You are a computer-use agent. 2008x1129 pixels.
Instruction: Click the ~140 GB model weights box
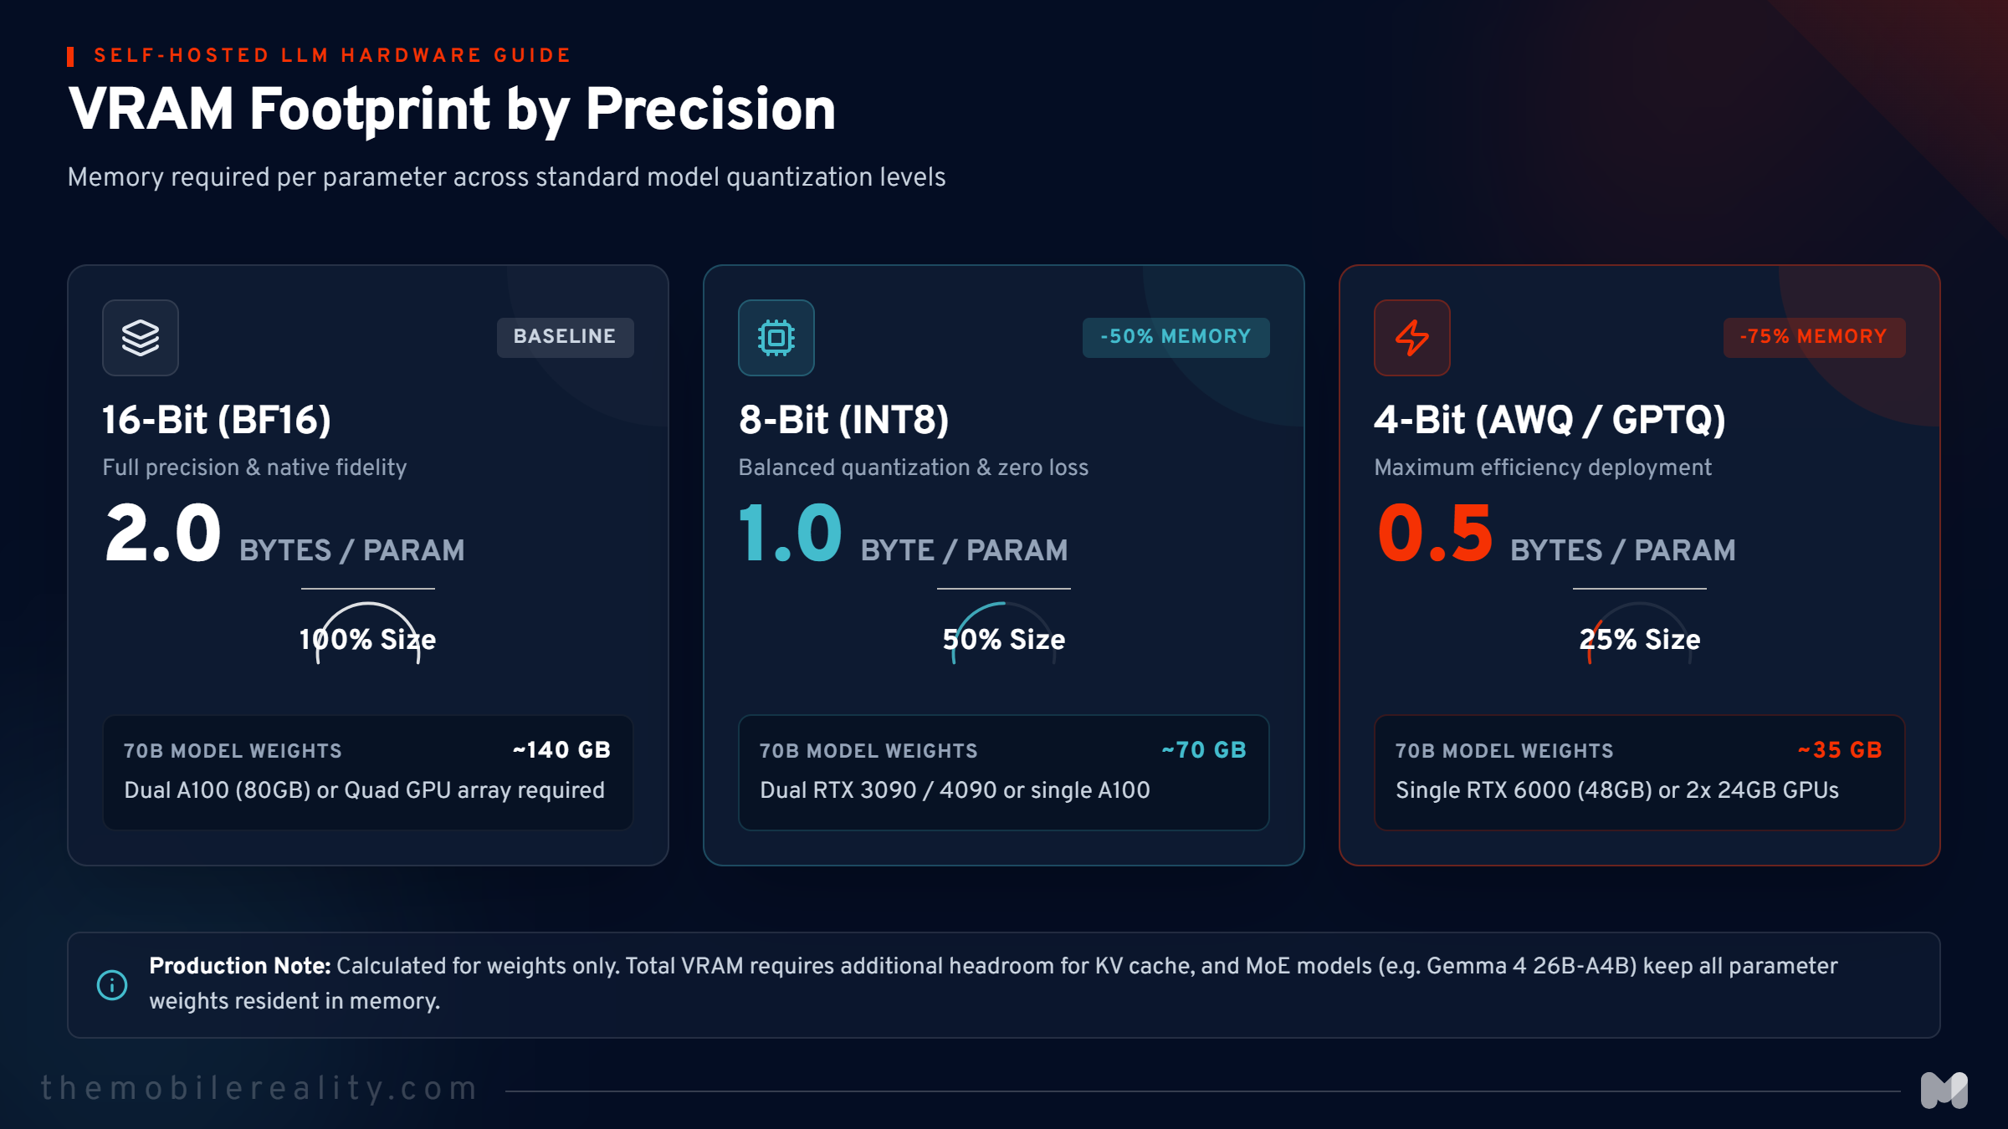pos(368,772)
